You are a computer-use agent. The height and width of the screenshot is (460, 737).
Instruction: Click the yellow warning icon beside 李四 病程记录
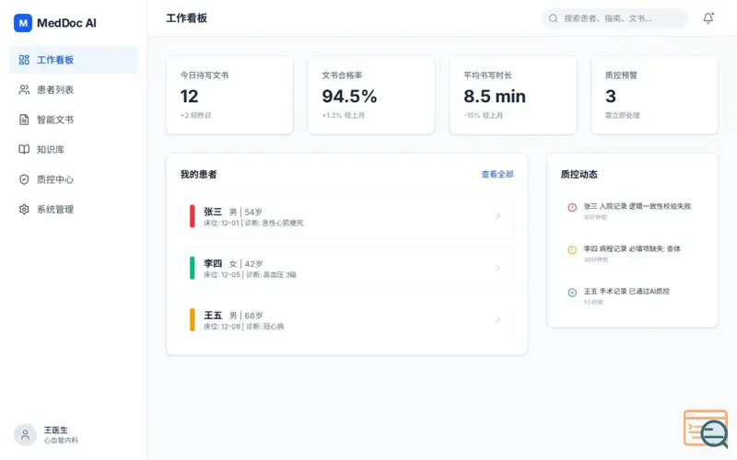572,250
